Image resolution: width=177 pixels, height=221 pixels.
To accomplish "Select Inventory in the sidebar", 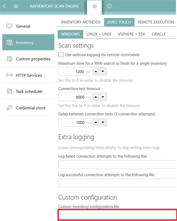I will (28, 42).
